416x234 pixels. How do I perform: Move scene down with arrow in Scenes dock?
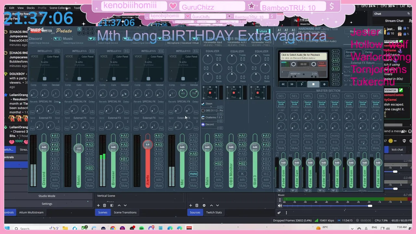(x=125, y=205)
